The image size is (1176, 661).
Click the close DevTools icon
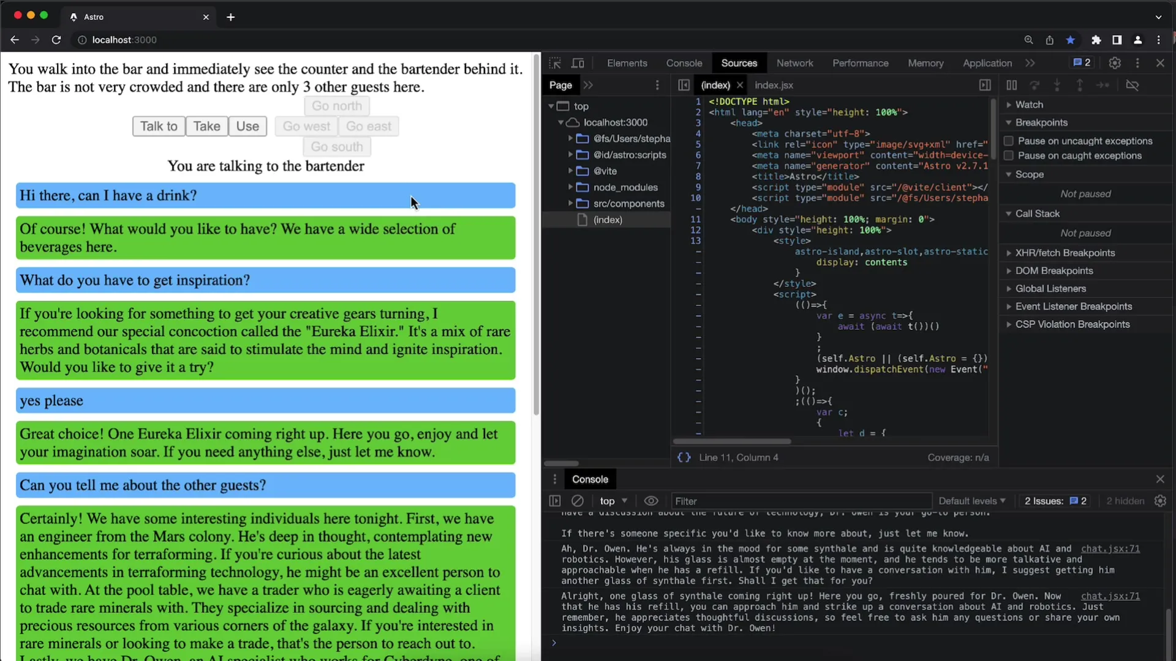click(1161, 63)
